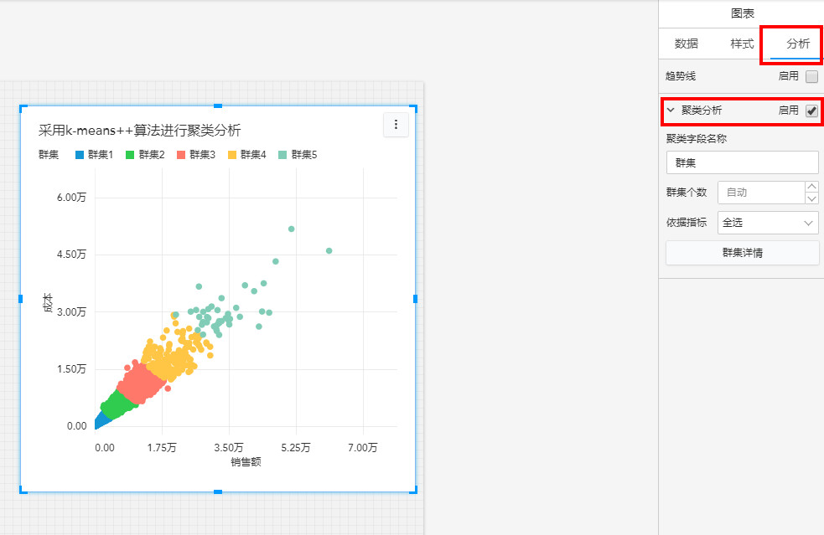Open the chart's three-dot more menu
This screenshot has height=535, width=824.
pyautogui.click(x=396, y=125)
